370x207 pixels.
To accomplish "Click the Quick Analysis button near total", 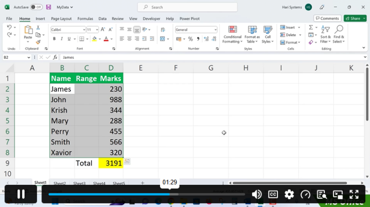I will click(127, 161).
